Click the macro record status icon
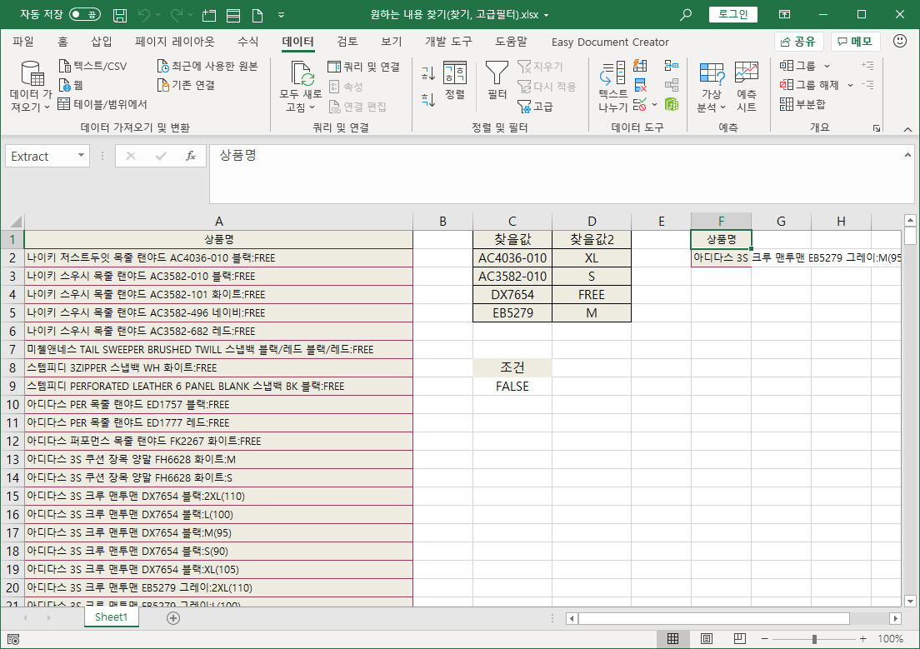Viewport: 920px width, 649px height. tap(13, 639)
